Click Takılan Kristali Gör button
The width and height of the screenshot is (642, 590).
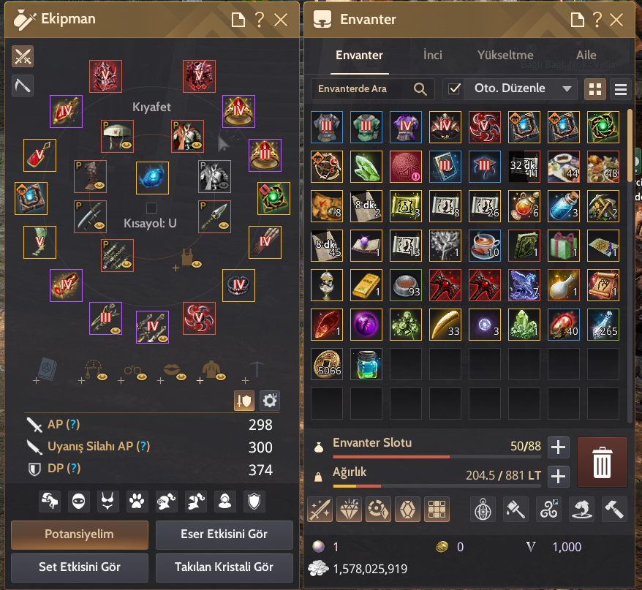pyautogui.click(x=224, y=567)
